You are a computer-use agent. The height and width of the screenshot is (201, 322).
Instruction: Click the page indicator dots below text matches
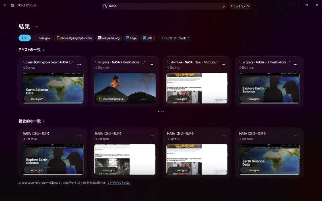point(161,111)
